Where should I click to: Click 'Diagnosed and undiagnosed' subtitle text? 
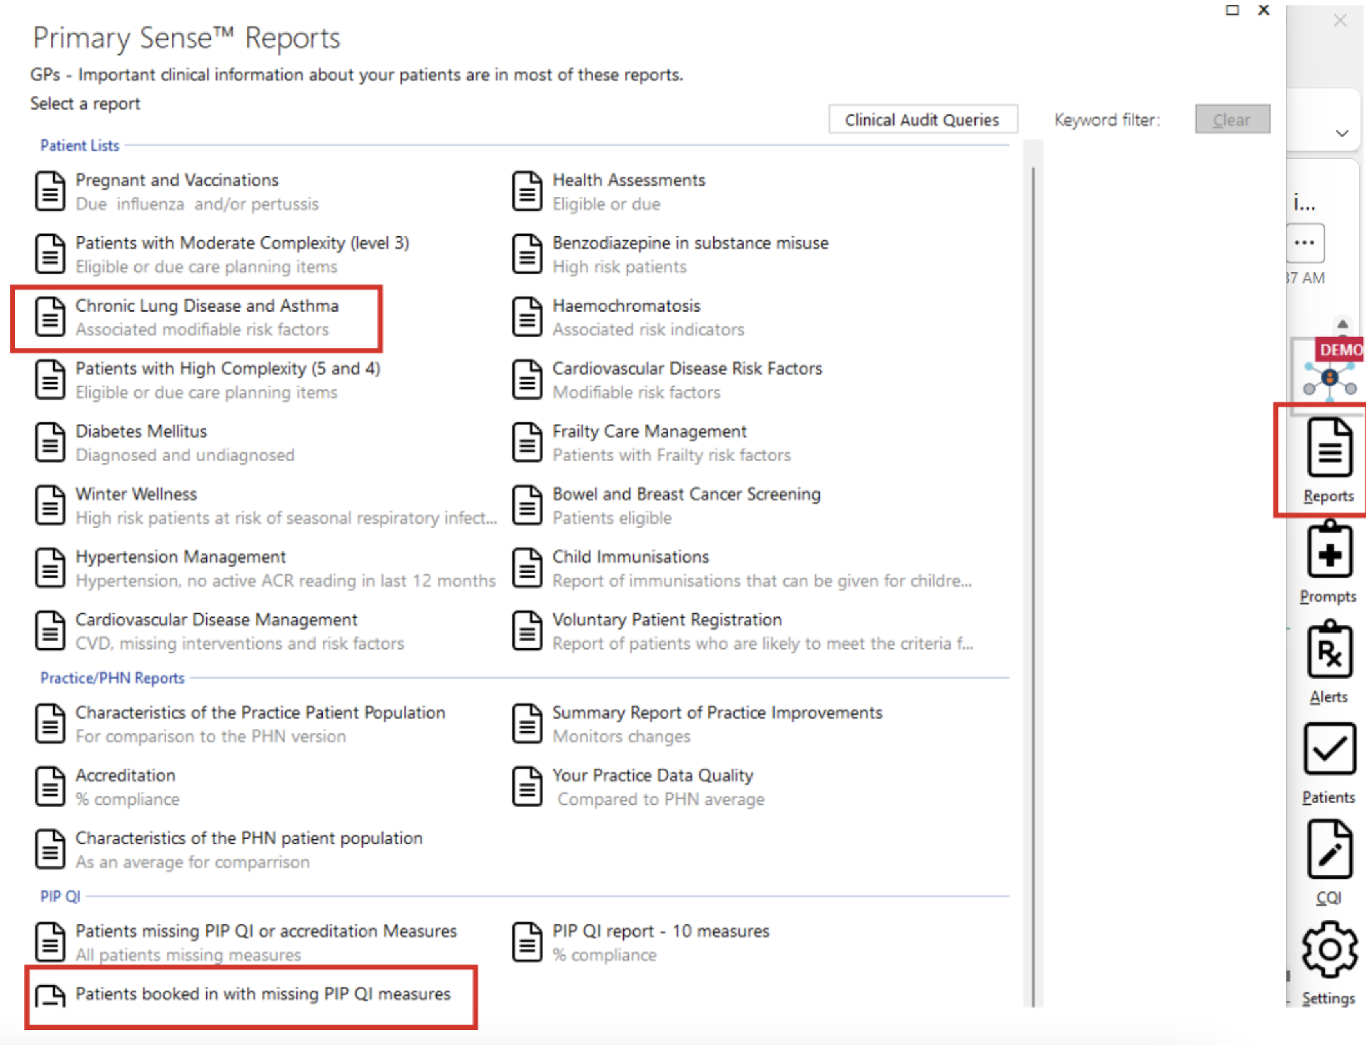pos(185,455)
